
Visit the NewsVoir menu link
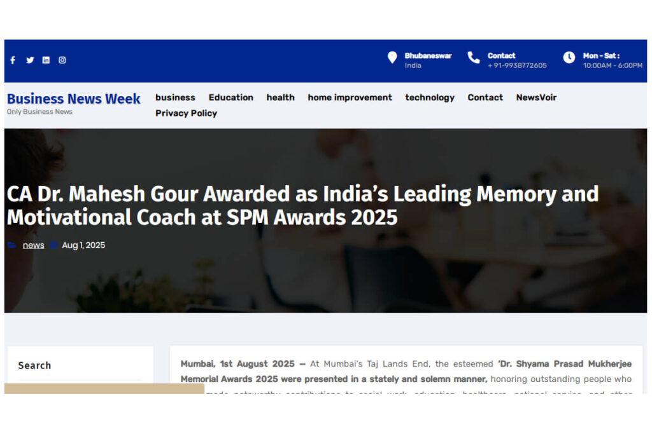click(x=536, y=97)
